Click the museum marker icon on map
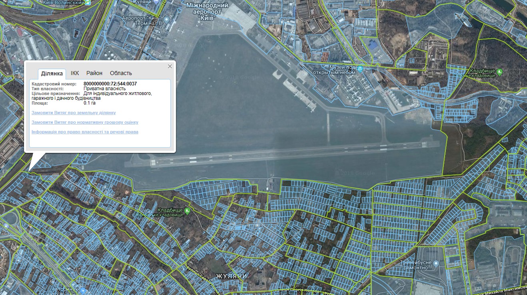This screenshot has width=527, height=295. pyautogui.click(x=360, y=69)
